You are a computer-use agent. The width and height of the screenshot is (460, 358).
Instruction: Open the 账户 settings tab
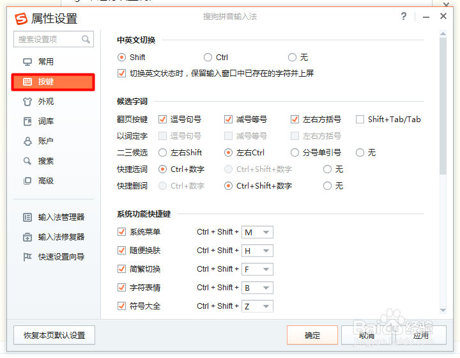53,141
